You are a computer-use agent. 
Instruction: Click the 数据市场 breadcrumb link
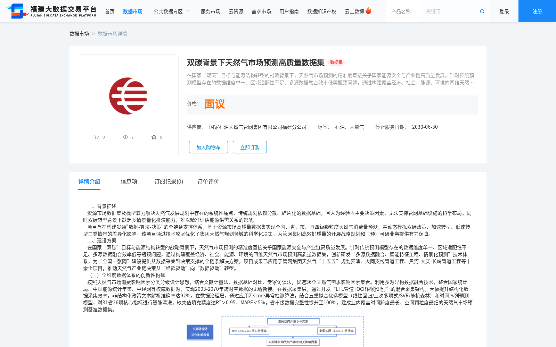point(79,34)
